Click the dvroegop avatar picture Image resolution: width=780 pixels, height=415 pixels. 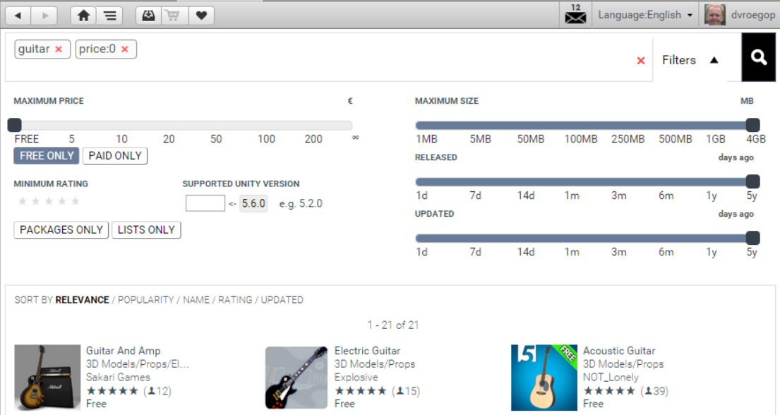tap(714, 15)
